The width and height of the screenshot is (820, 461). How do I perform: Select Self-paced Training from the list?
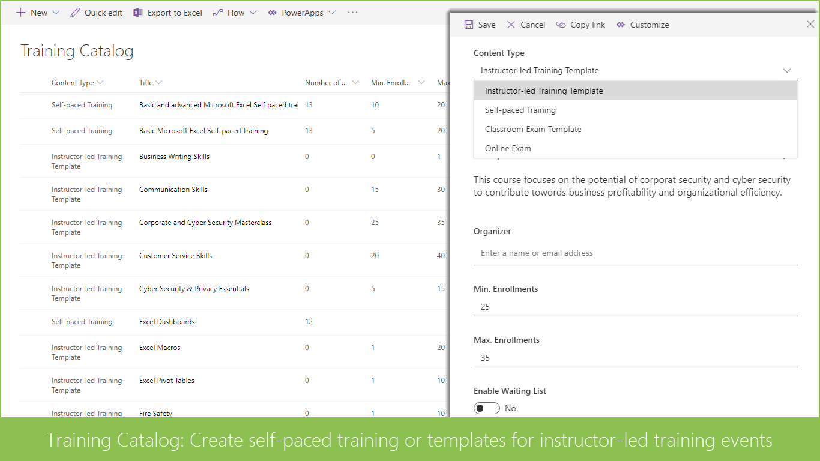[x=520, y=110]
